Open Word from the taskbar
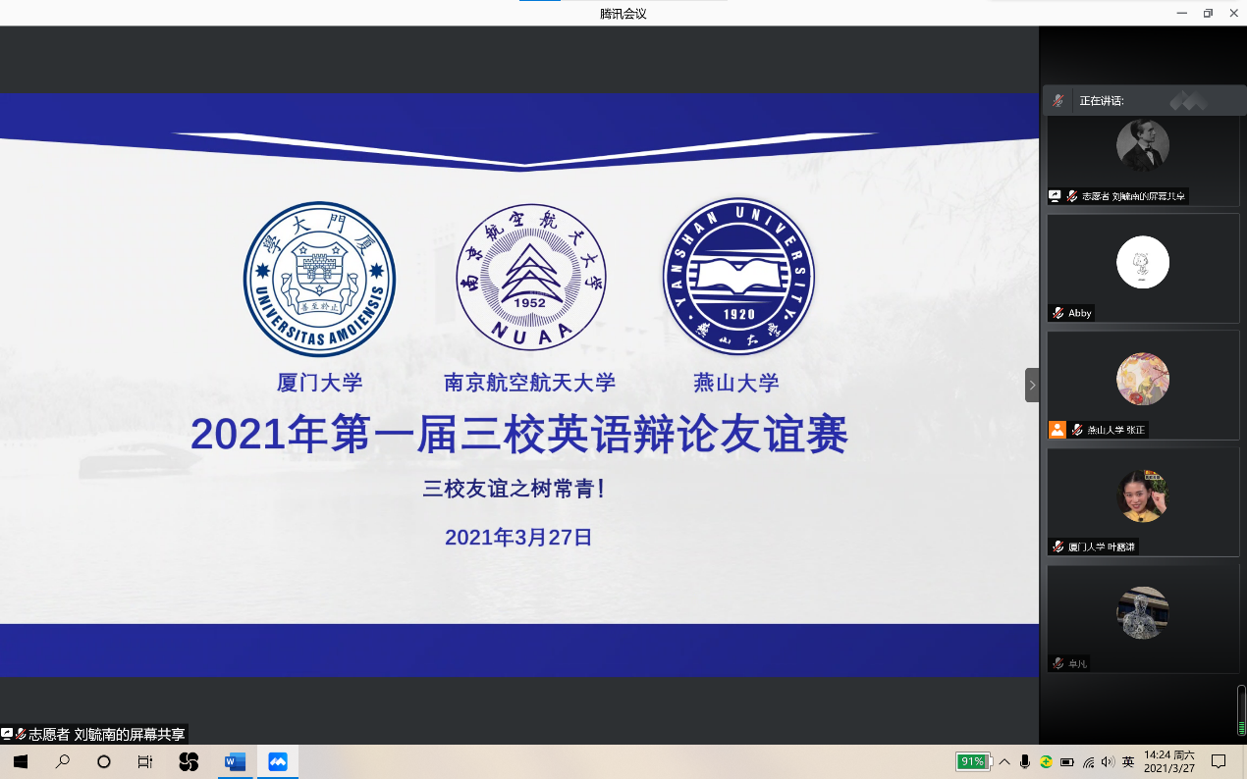This screenshot has width=1247, height=779. (235, 761)
